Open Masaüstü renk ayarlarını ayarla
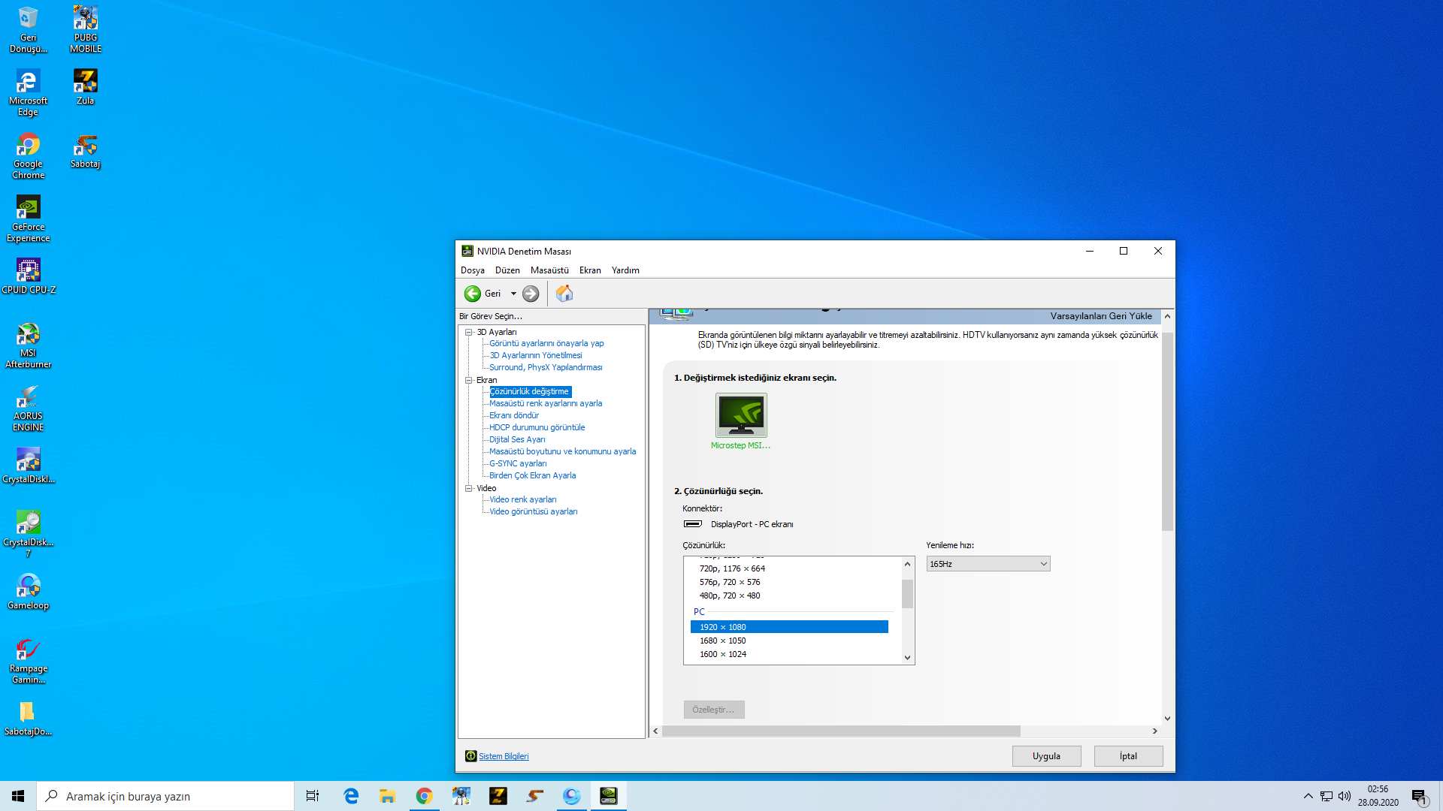Image resolution: width=1443 pixels, height=811 pixels. click(x=546, y=403)
